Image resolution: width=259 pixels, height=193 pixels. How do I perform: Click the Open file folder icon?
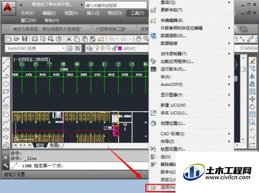coord(17,39)
